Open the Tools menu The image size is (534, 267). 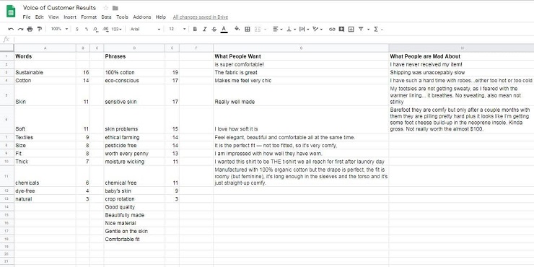point(122,17)
